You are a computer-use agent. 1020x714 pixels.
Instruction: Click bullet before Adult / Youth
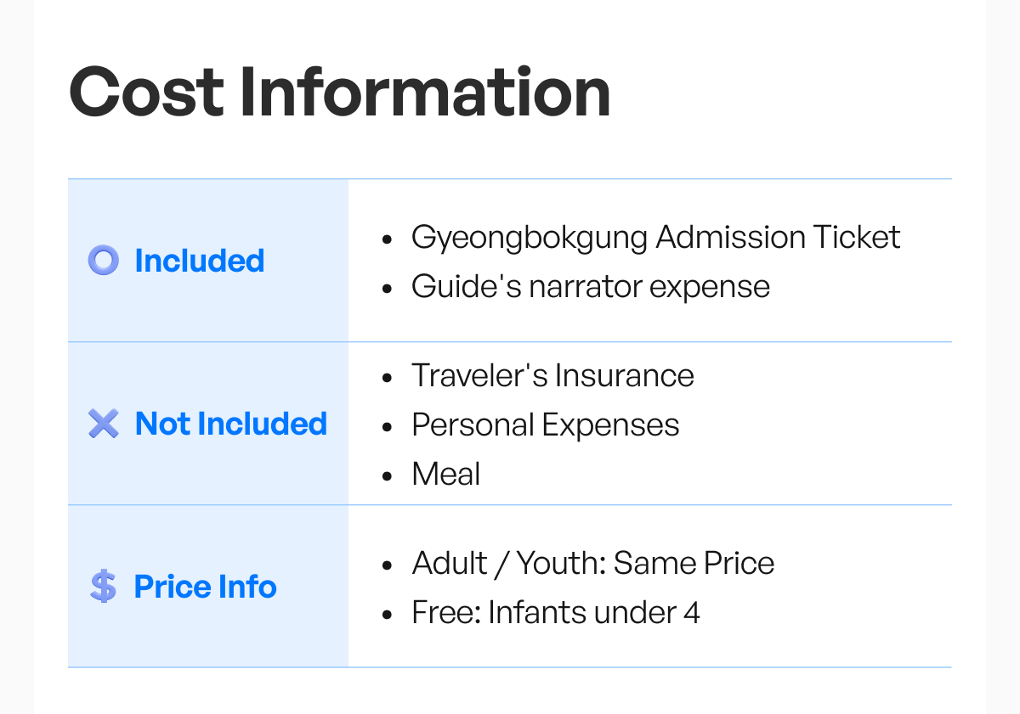click(x=388, y=565)
